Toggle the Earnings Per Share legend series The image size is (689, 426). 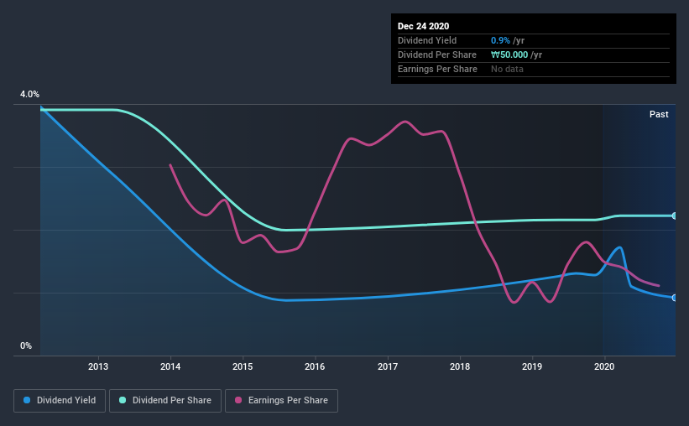(x=282, y=401)
